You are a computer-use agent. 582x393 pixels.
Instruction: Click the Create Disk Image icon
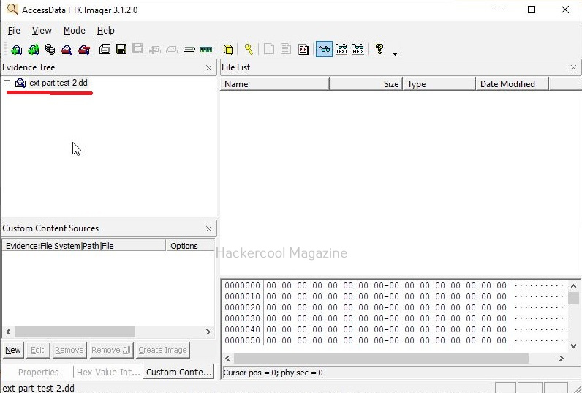pyautogui.click(x=105, y=50)
